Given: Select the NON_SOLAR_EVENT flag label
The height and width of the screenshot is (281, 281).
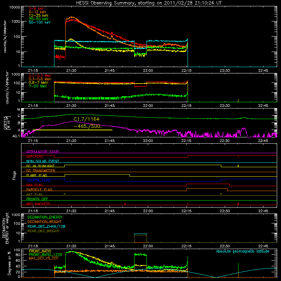Looking at the screenshot, I should coord(43,161).
